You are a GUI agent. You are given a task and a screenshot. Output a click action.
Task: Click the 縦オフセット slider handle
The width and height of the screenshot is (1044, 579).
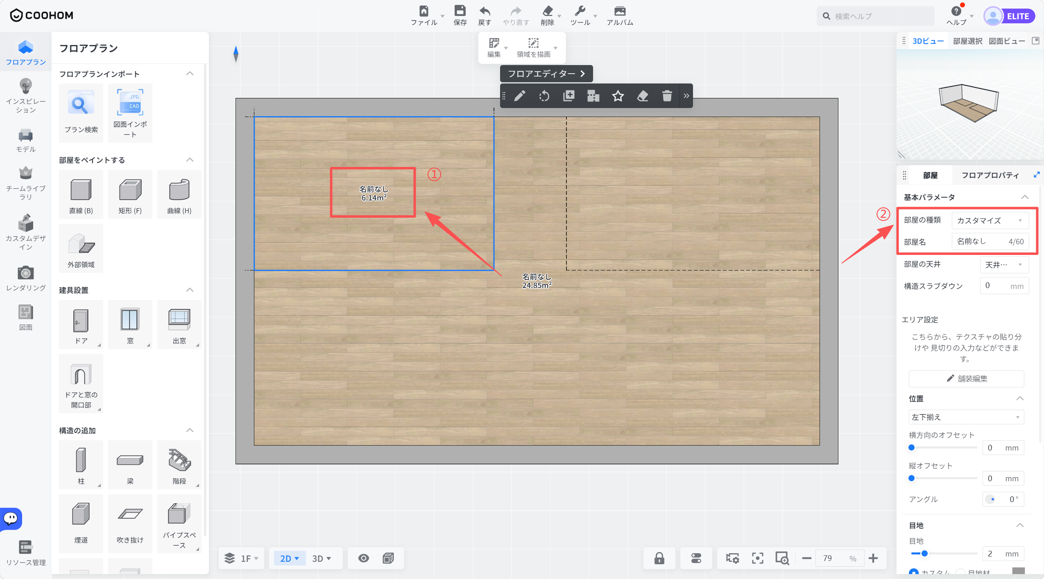tap(911, 478)
